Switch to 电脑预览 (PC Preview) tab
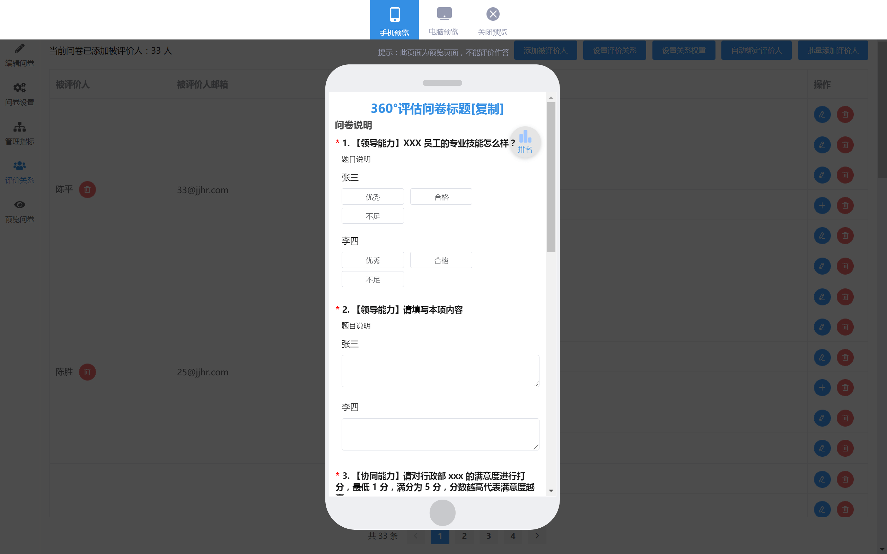Viewport: 887px width, 554px height. pyautogui.click(x=443, y=19)
